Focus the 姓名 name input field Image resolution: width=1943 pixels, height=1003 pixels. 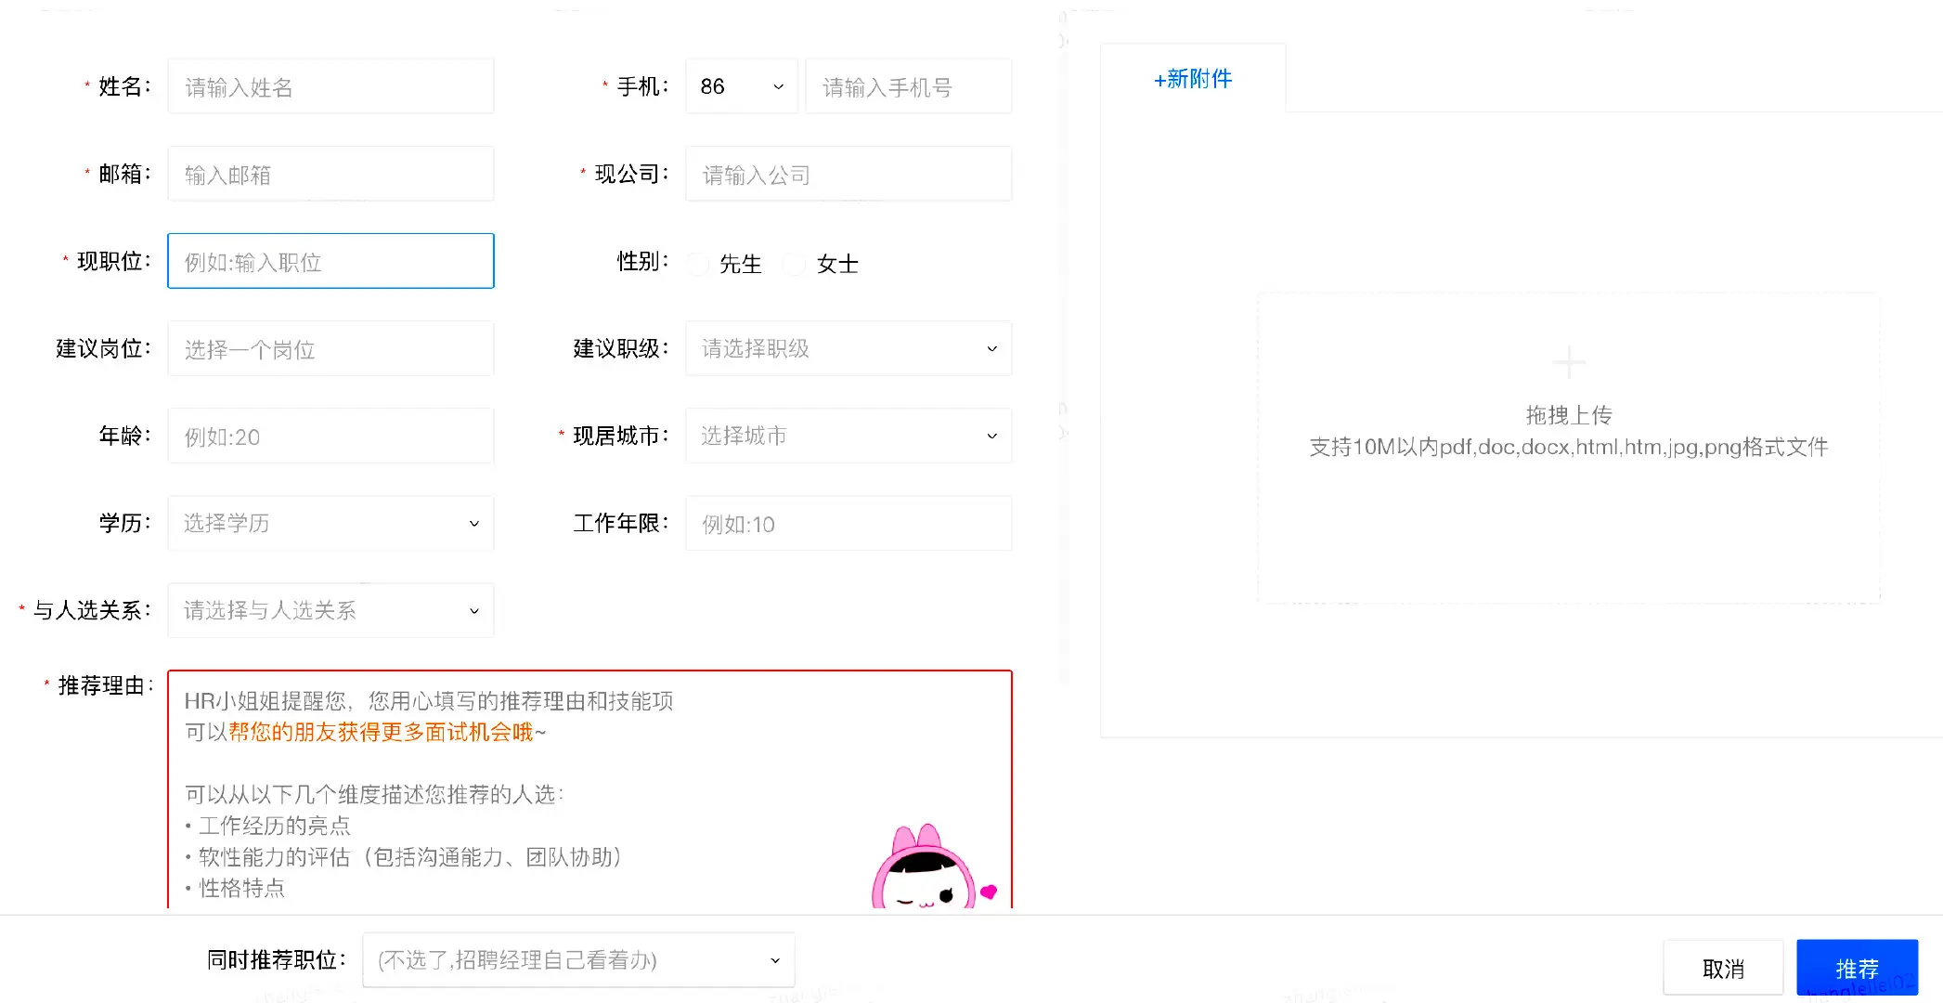[330, 87]
